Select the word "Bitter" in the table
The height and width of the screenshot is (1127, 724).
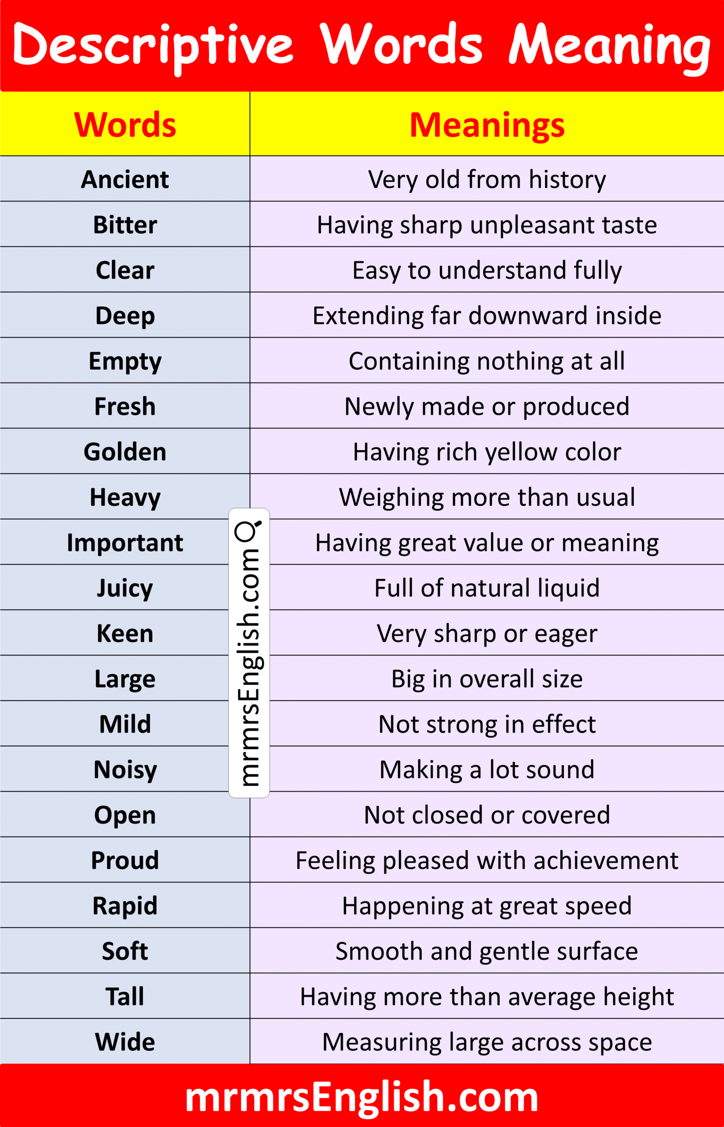click(x=125, y=225)
